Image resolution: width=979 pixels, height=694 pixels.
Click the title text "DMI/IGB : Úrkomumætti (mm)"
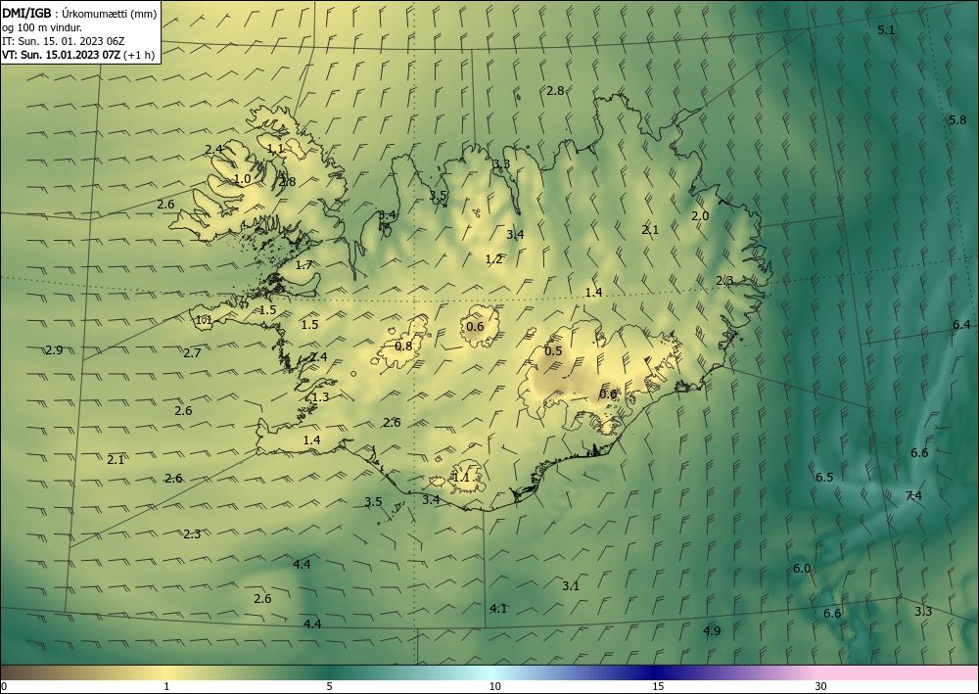79,13
